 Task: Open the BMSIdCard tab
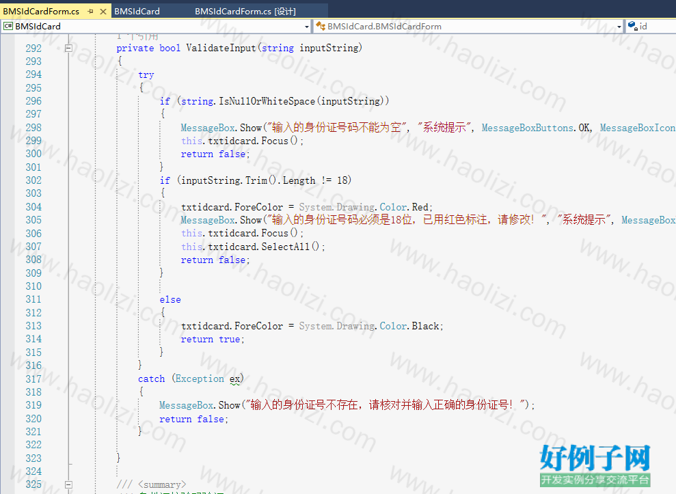coord(137,11)
